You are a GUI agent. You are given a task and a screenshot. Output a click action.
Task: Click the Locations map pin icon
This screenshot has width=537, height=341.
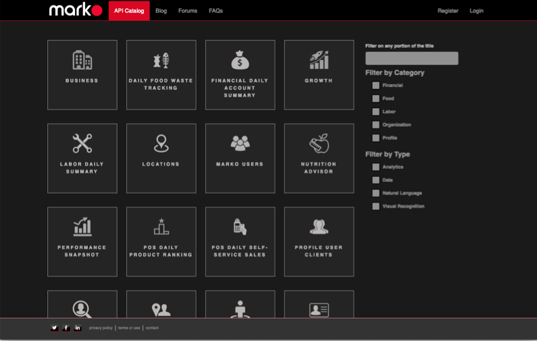[161, 143]
